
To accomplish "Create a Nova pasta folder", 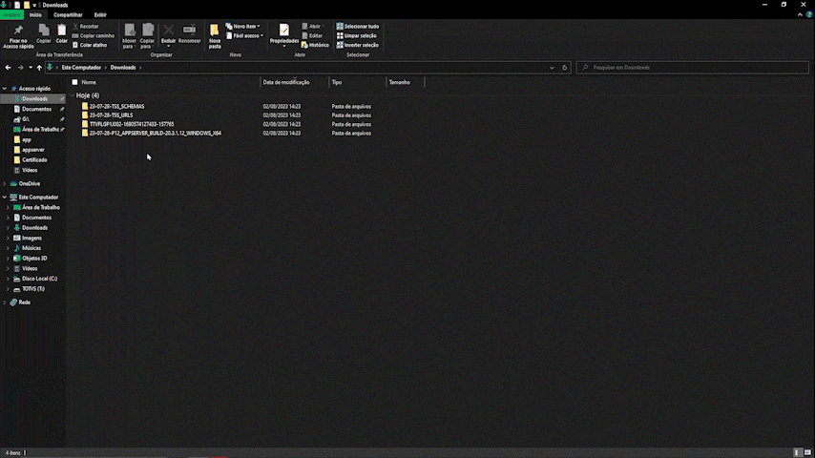I will click(215, 36).
